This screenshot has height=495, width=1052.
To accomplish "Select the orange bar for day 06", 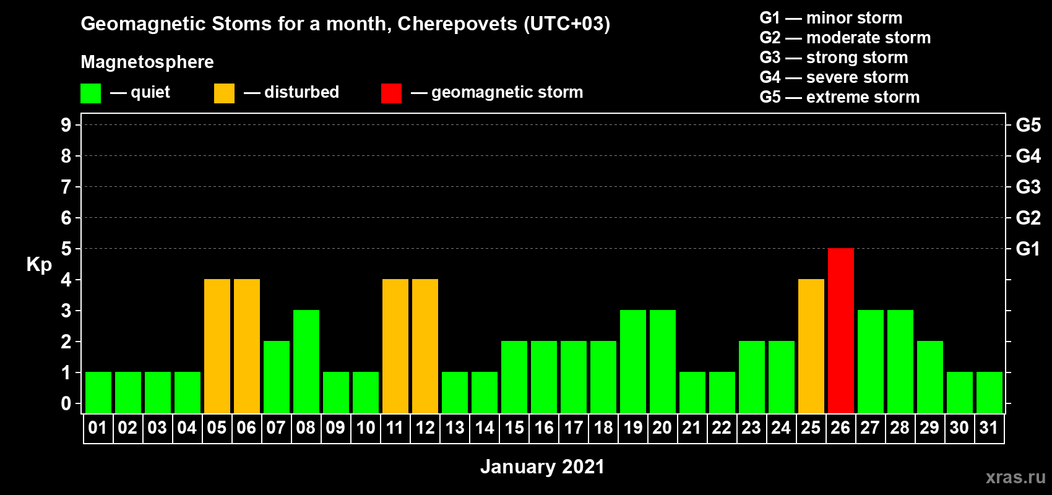I will 247,346.
